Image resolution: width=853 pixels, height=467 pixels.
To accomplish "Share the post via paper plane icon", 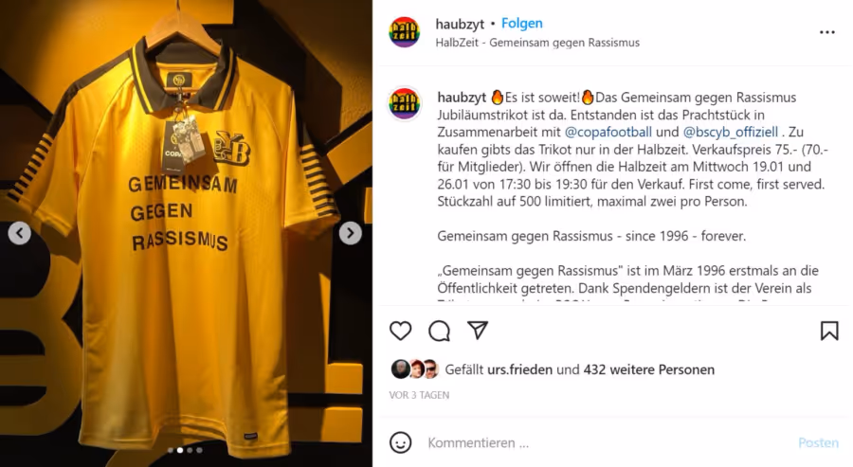I will [478, 330].
